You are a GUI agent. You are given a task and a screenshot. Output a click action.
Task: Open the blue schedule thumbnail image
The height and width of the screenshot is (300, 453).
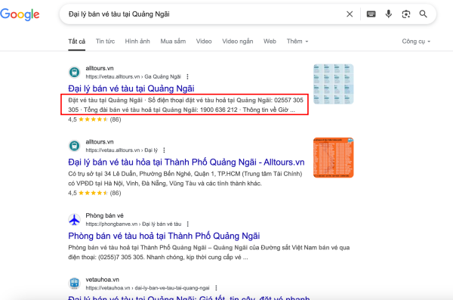pos(334,84)
